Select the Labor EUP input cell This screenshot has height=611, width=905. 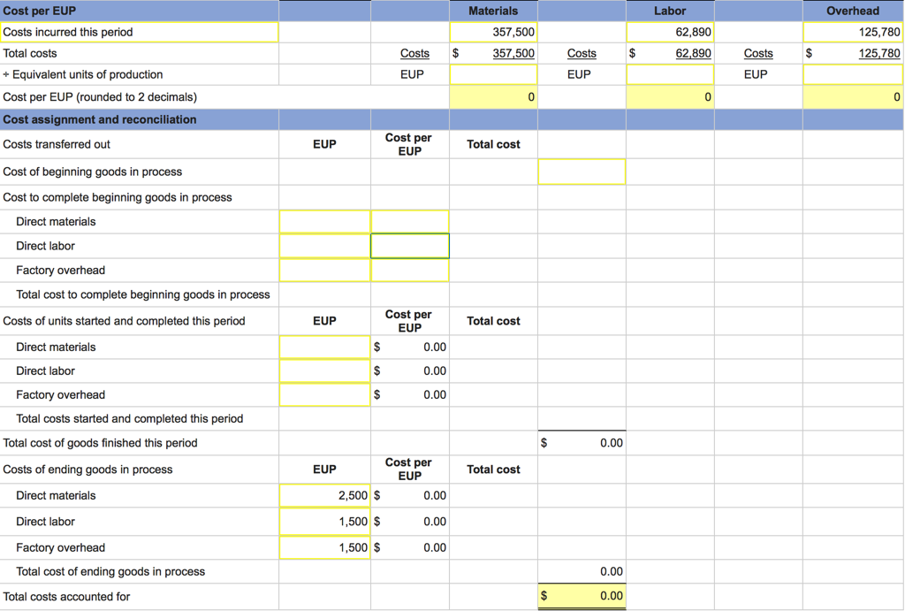pos(670,74)
